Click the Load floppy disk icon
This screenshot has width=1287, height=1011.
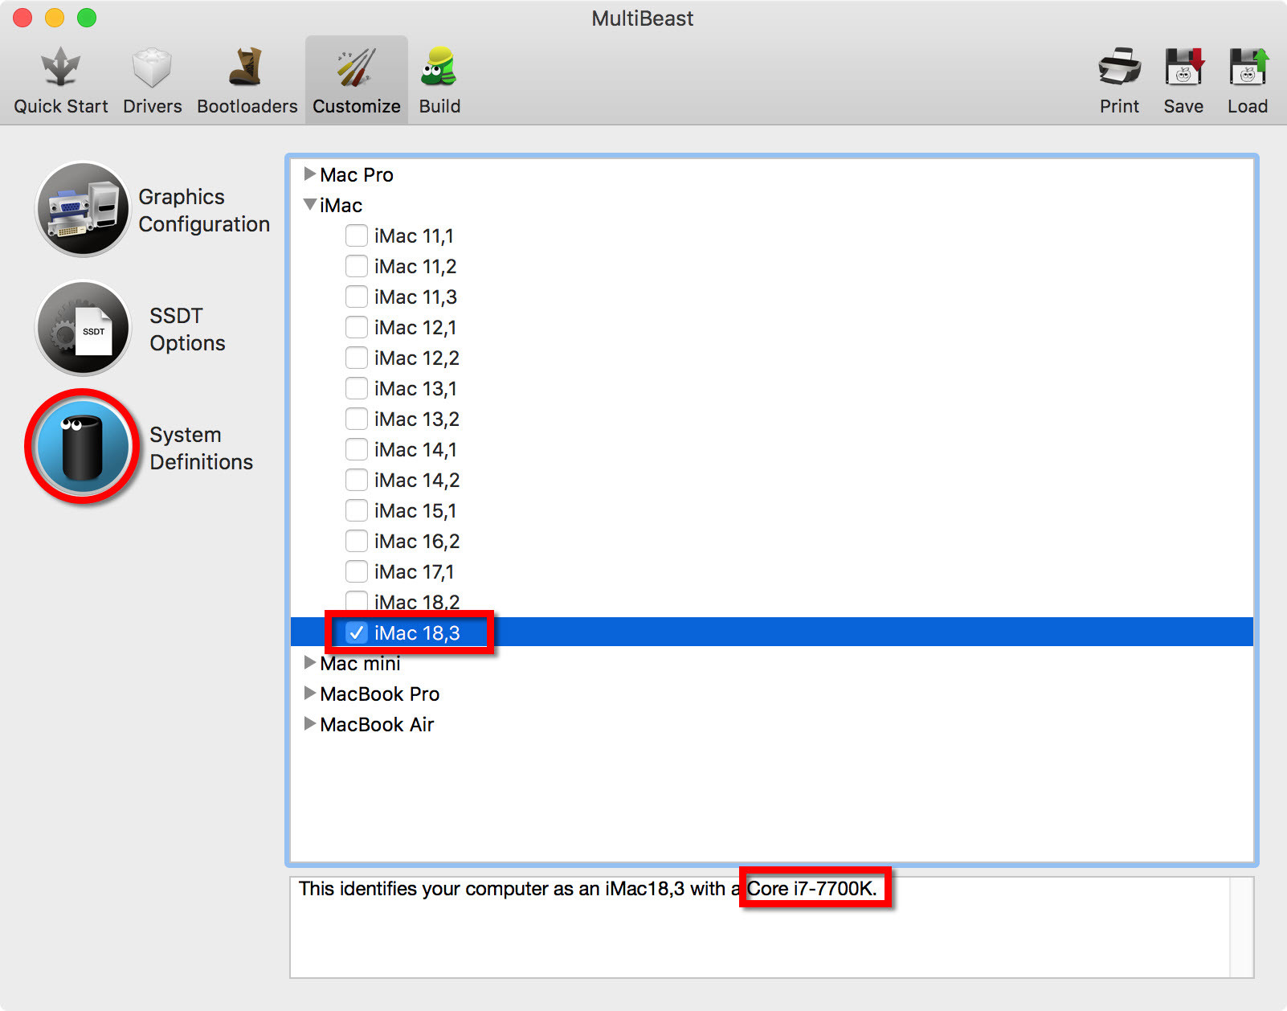pos(1248,67)
